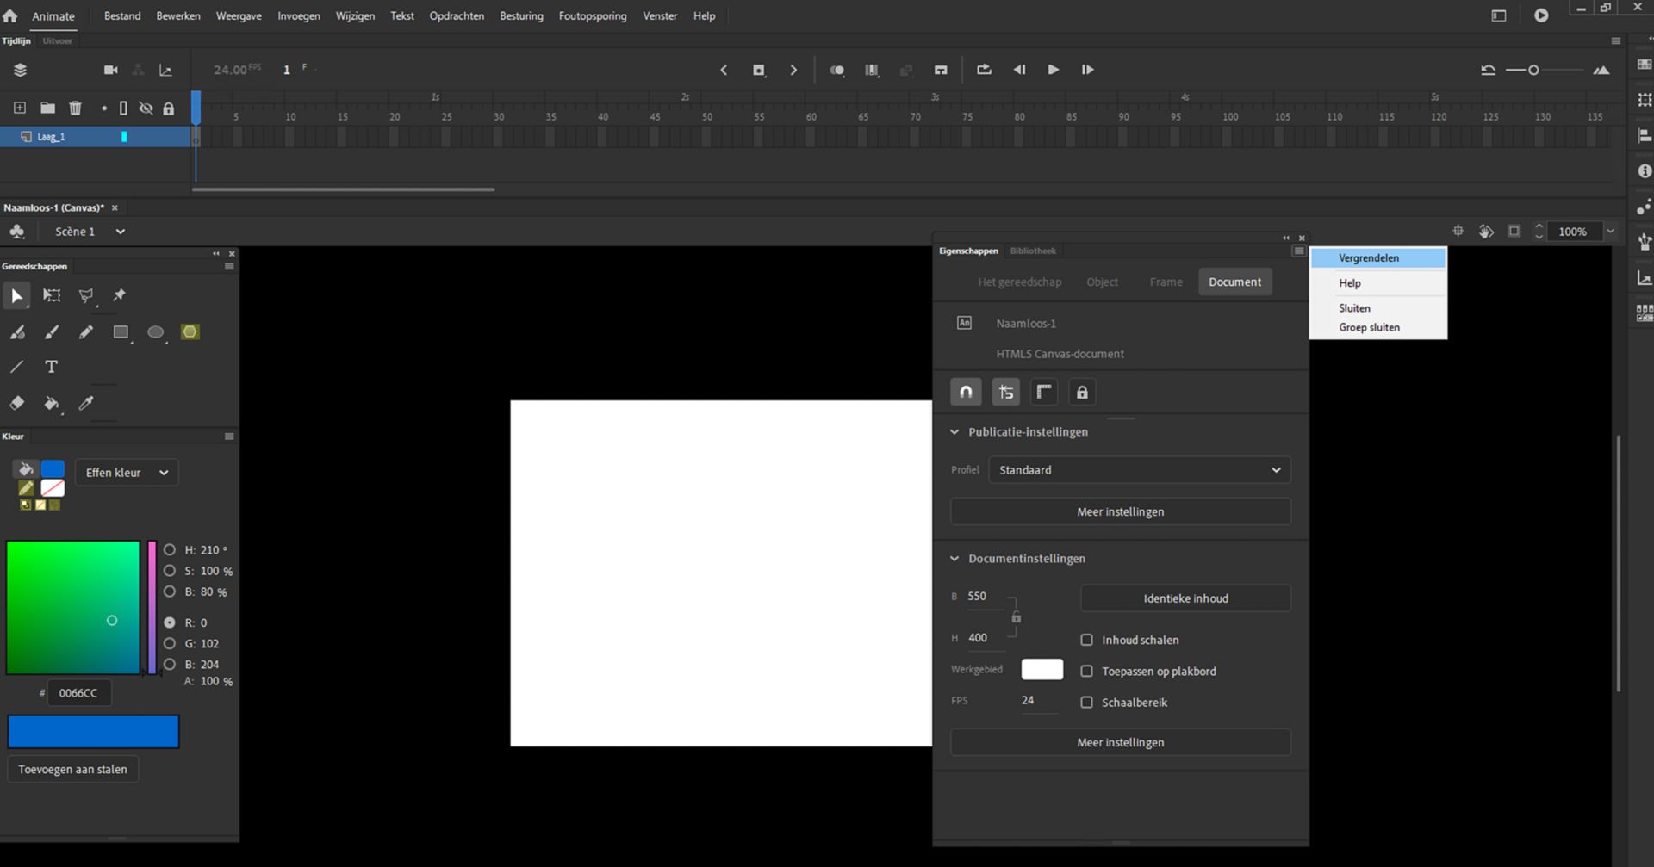The image size is (1654, 867).
Task: Select the Eraser tool
Action: [16, 403]
